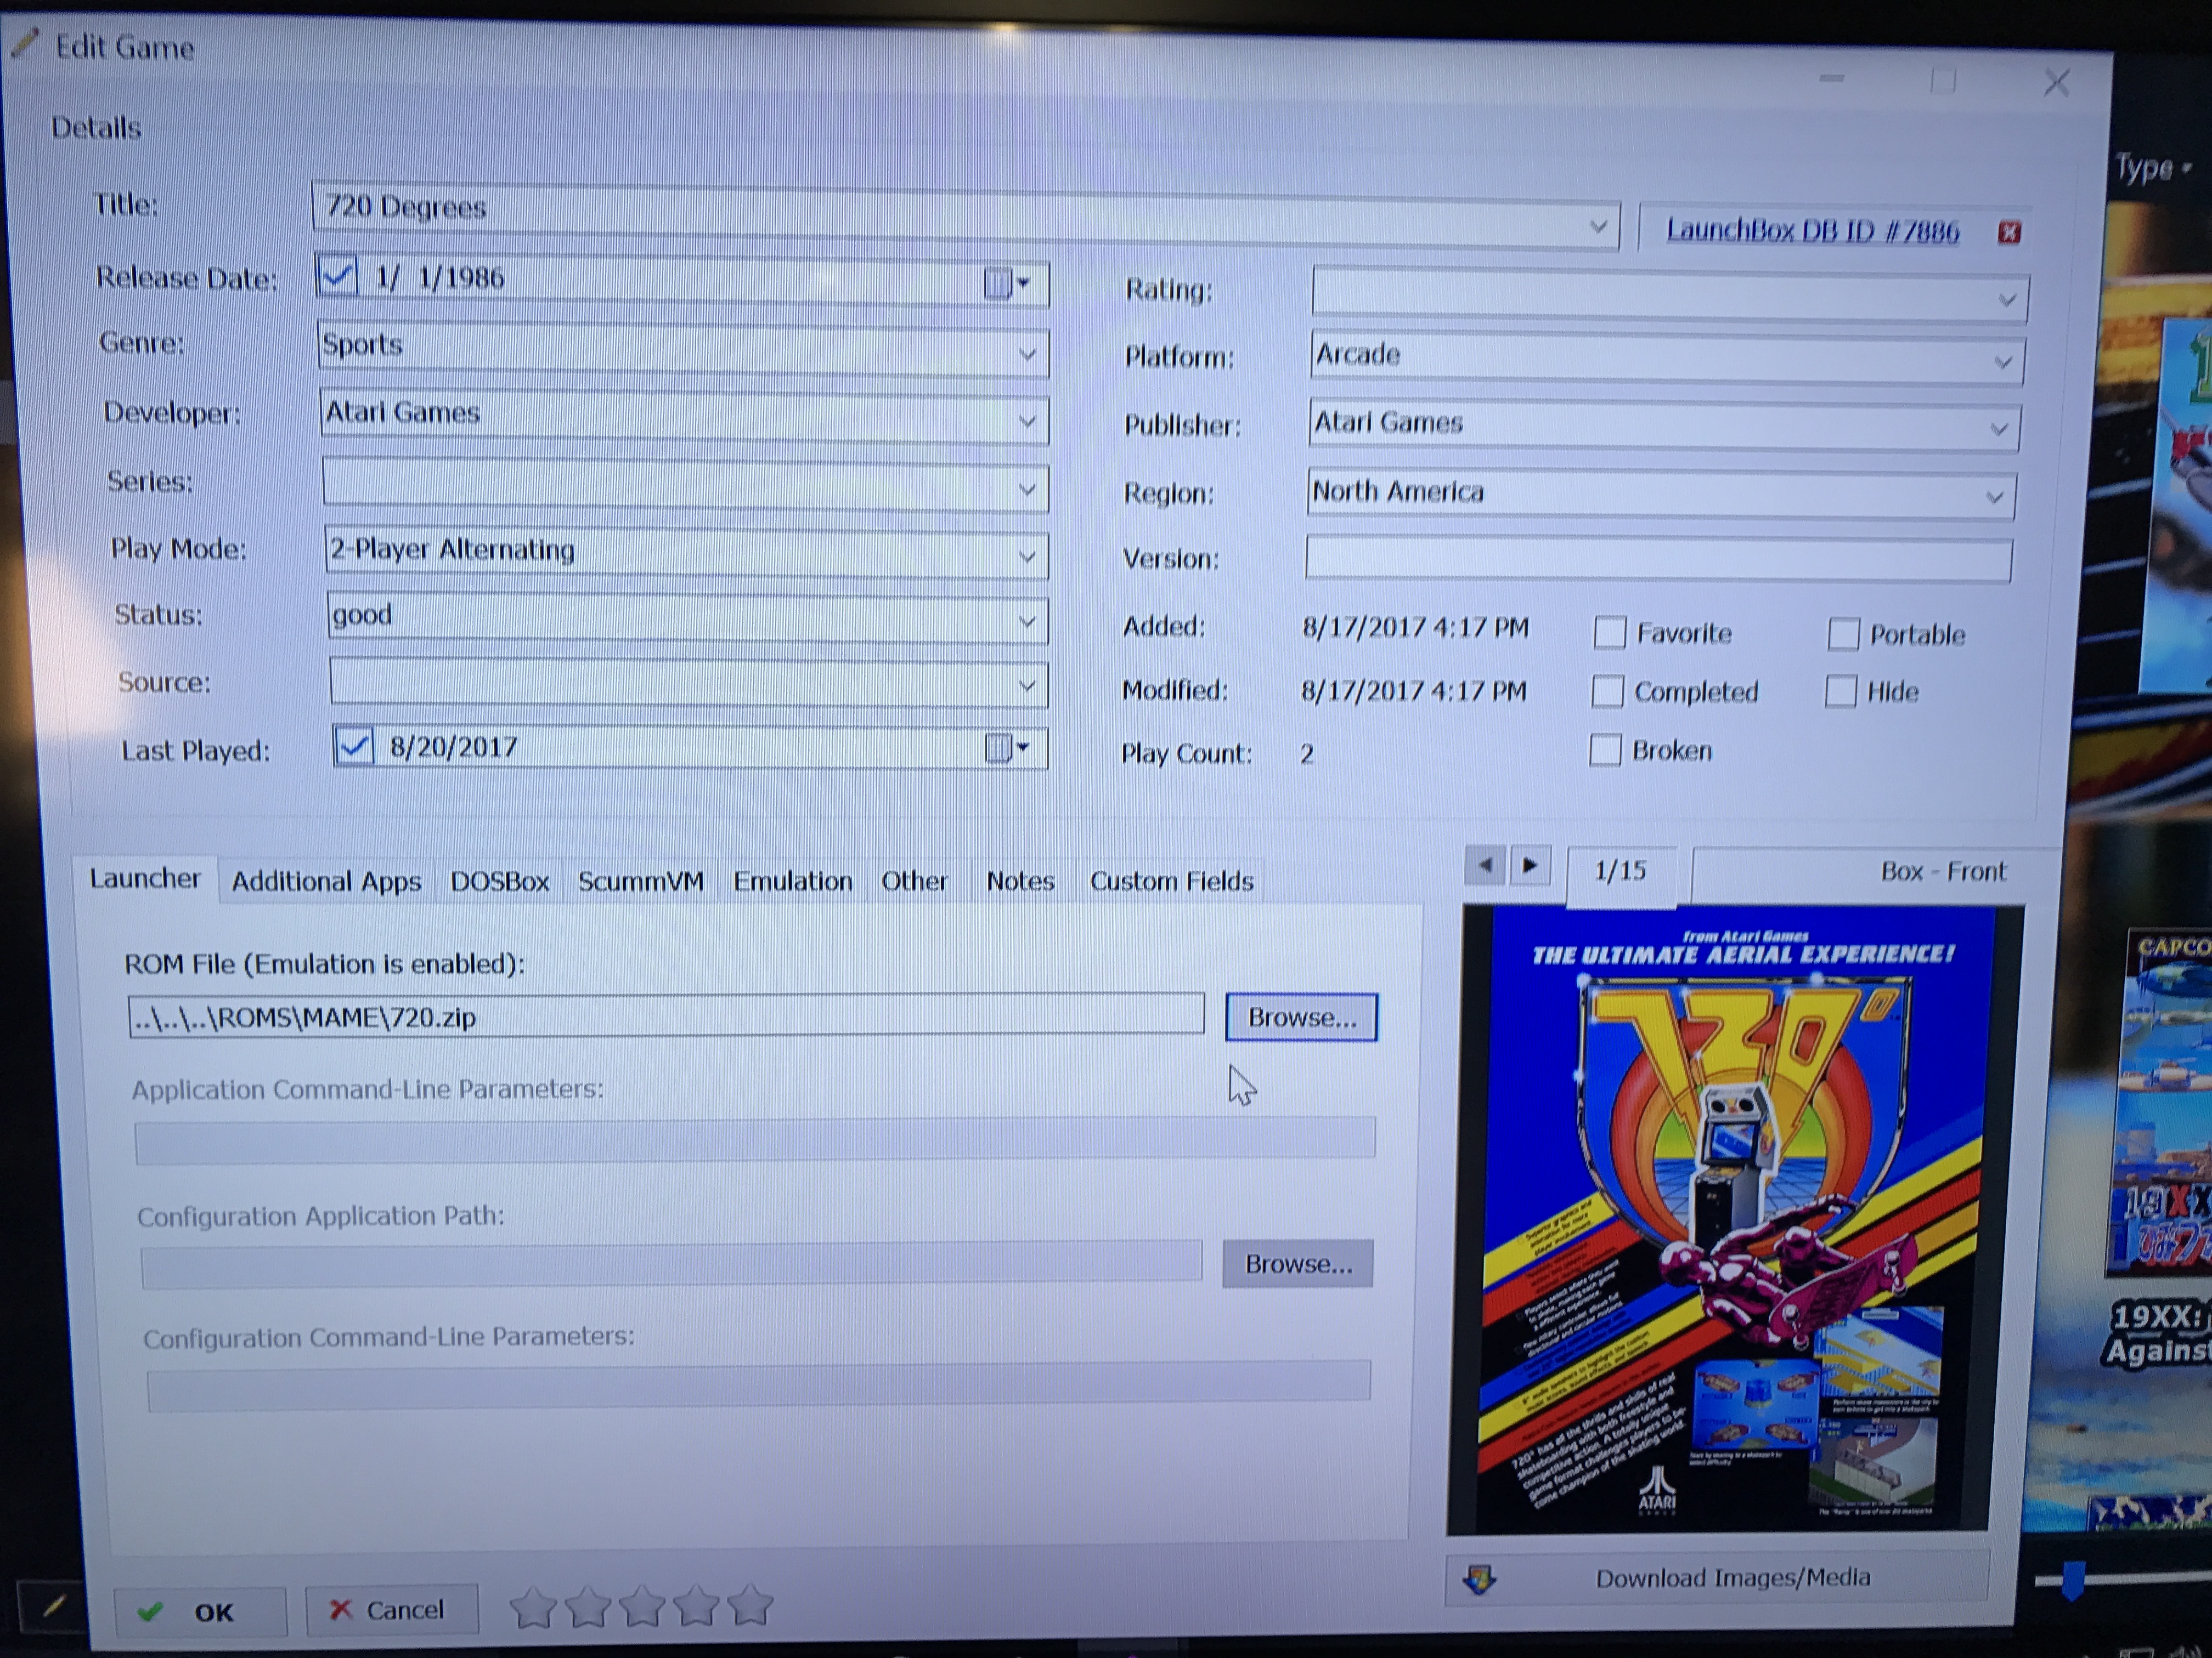Viewport: 2212px width, 1658px height.
Task: Click Browse next to ROM File
Action: (1302, 1018)
